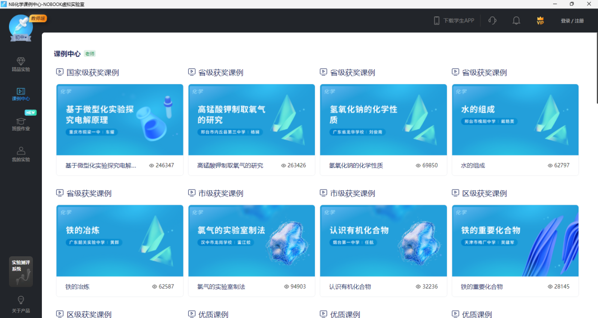The image size is (598, 318).
Task: Open 铁的冶炼 card image
Action: pyautogui.click(x=120, y=241)
